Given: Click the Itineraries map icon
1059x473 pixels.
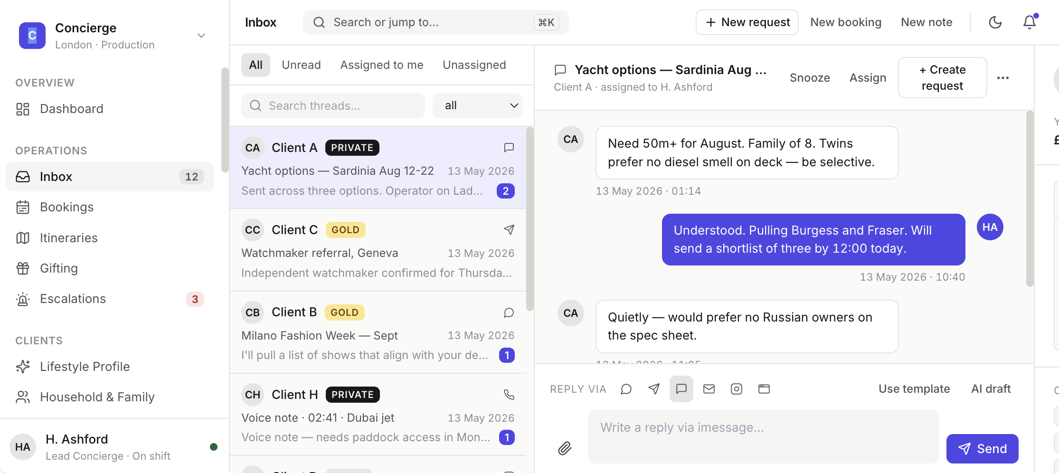Looking at the screenshot, I should click(23, 238).
